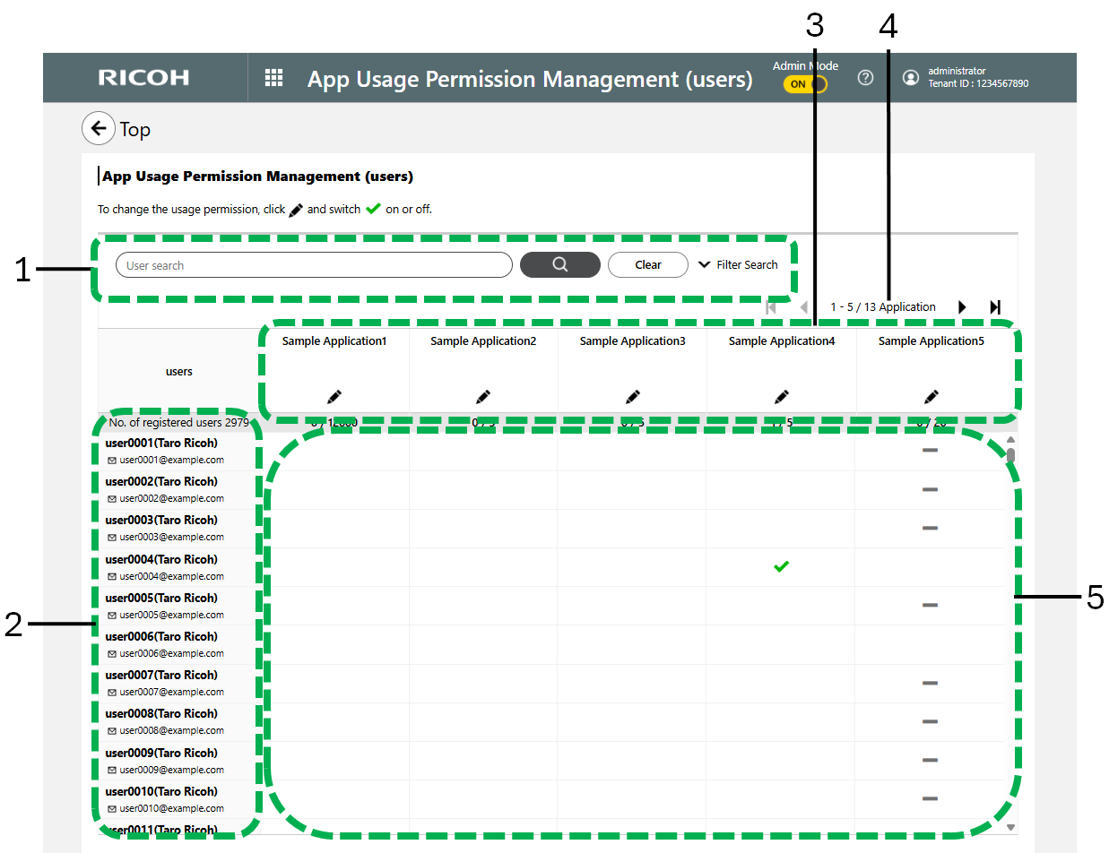
Task: Go to the next application page arrow
Action: tap(961, 306)
